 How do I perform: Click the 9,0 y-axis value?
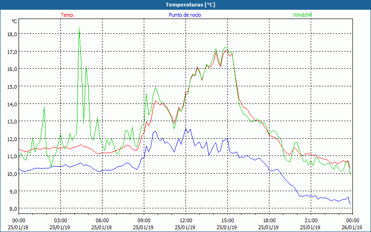(x=13, y=191)
